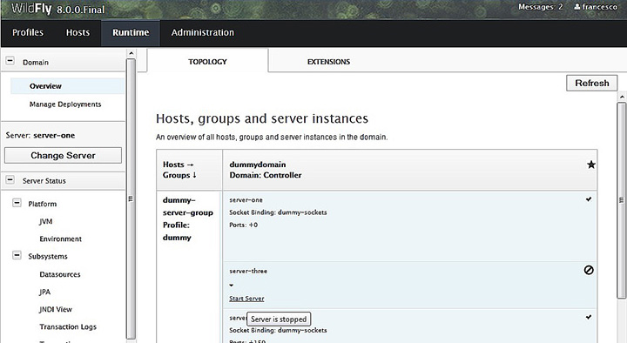Click the server-one instance name
The height and width of the screenshot is (343, 627).
pyautogui.click(x=246, y=200)
